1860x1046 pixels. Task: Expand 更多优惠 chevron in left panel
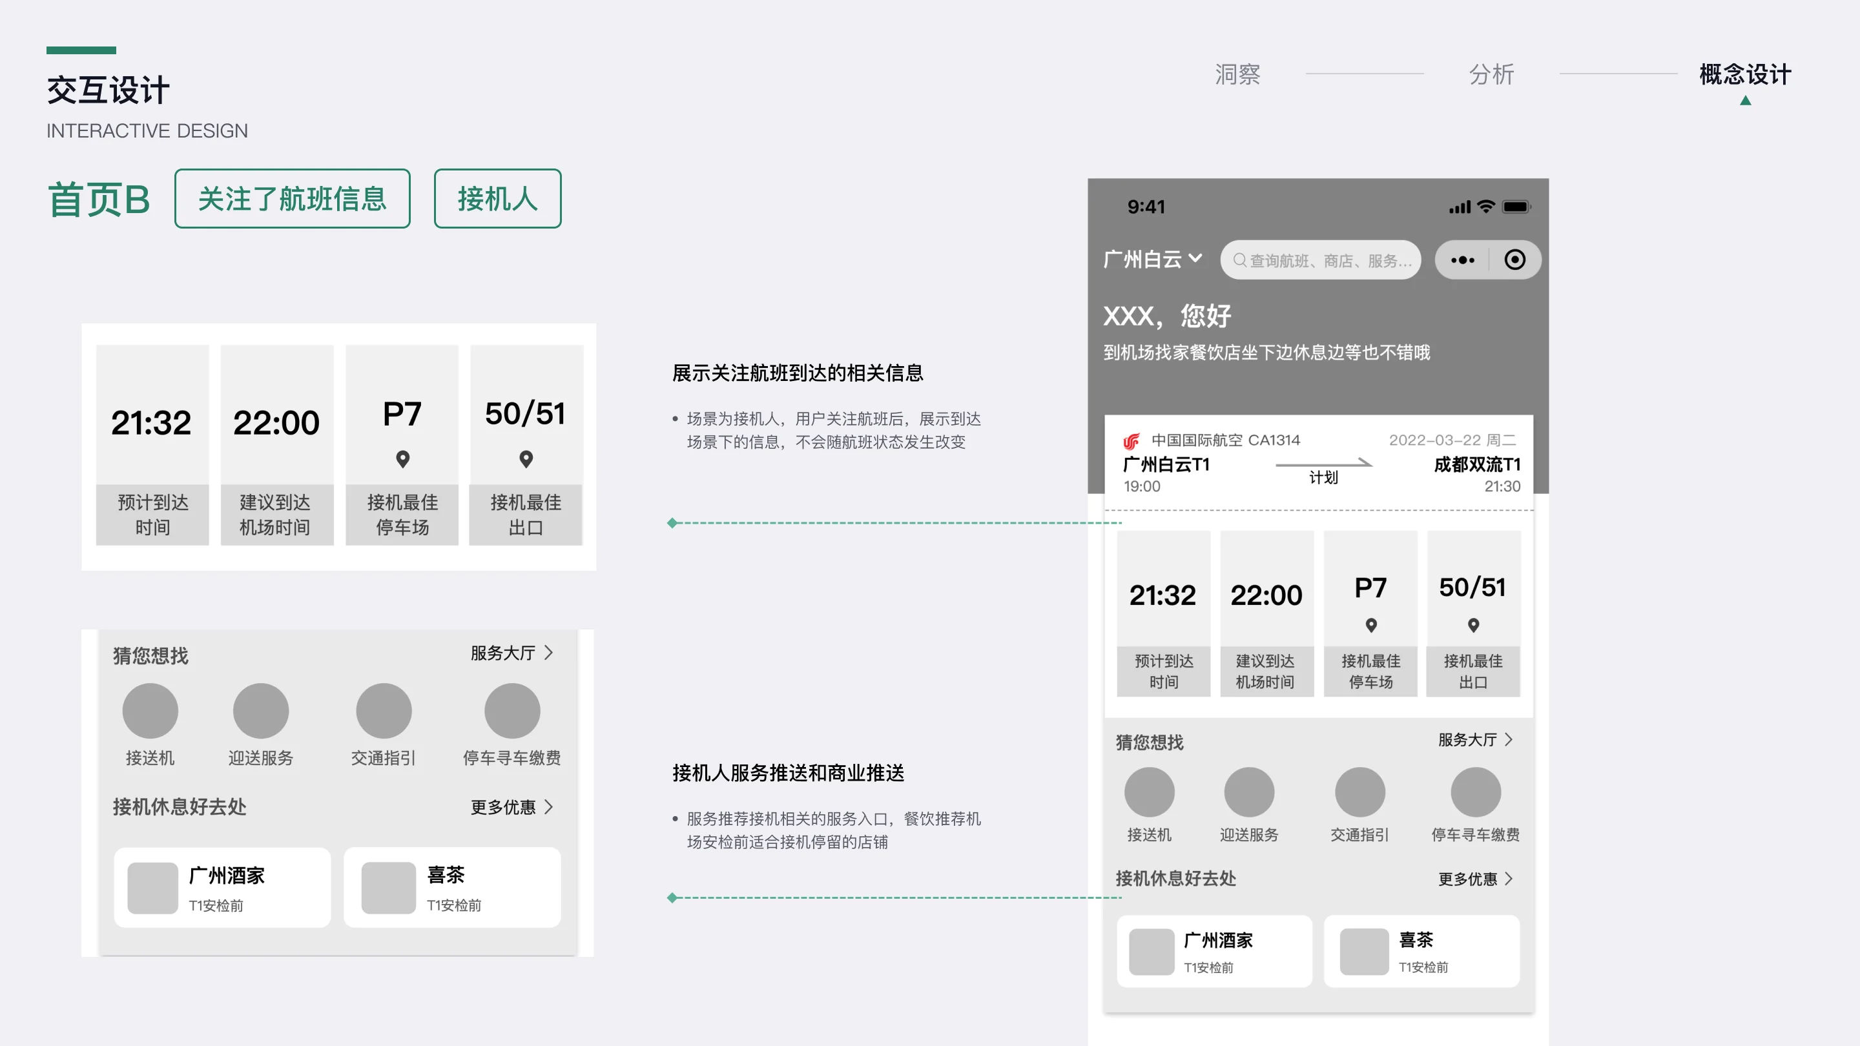(x=549, y=806)
